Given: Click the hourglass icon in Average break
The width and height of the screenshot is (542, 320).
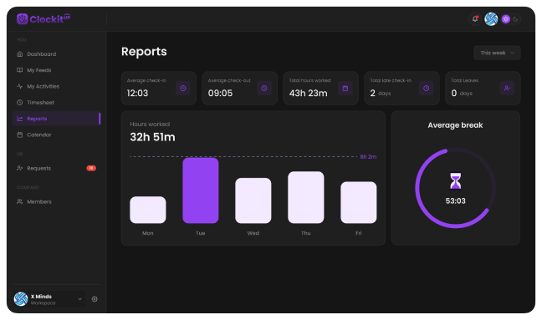Looking at the screenshot, I should tap(455, 181).
